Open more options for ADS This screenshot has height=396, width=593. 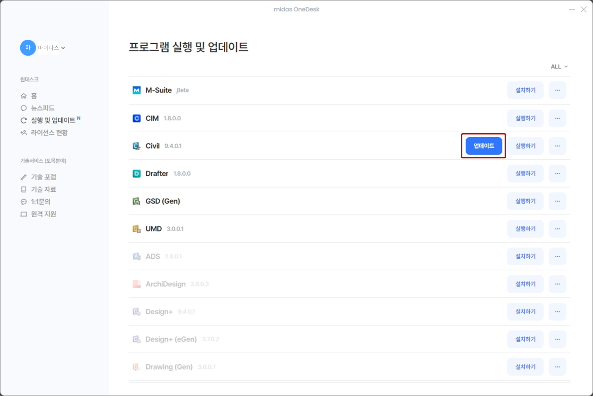pos(557,256)
